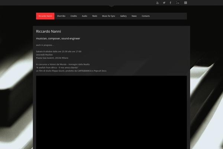Click the 'Piazza Gae Aulenti, 20154 Milano' address

pyautogui.click(x=52, y=58)
